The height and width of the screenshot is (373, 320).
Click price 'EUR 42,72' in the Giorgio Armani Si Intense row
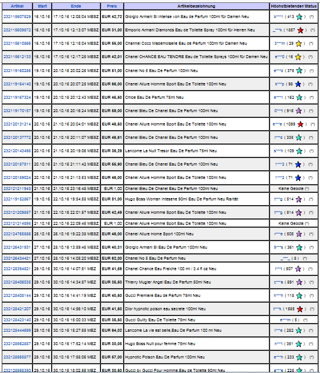112,17
